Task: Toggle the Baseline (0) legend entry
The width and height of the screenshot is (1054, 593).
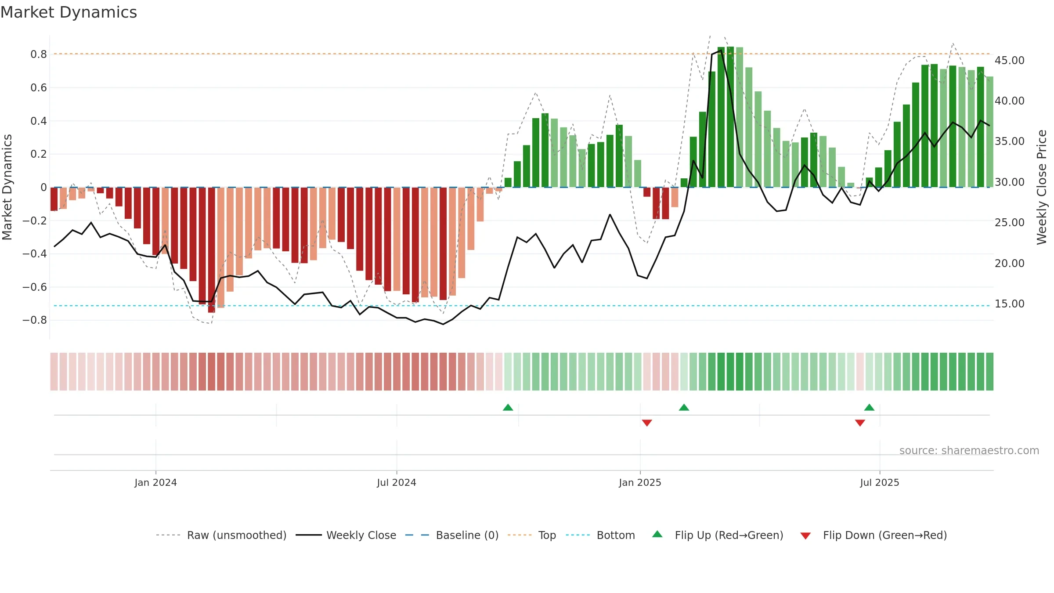Action: (451, 535)
